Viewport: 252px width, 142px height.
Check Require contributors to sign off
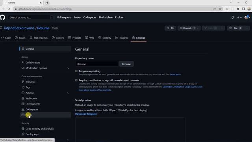76,80
